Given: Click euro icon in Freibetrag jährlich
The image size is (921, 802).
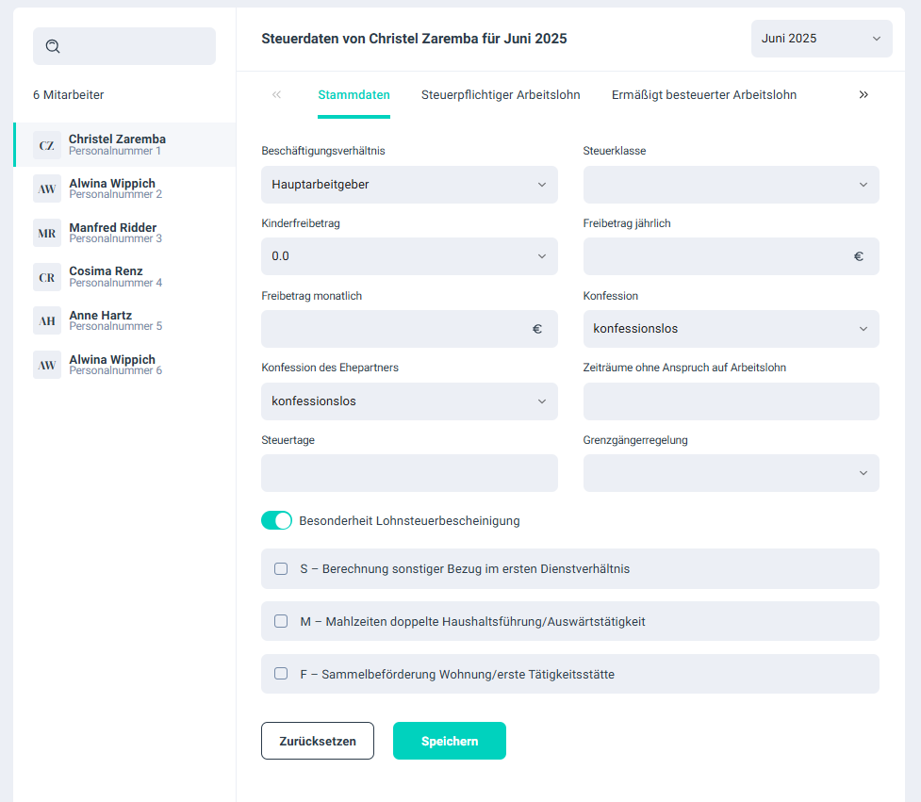Looking at the screenshot, I should [858, 256].
